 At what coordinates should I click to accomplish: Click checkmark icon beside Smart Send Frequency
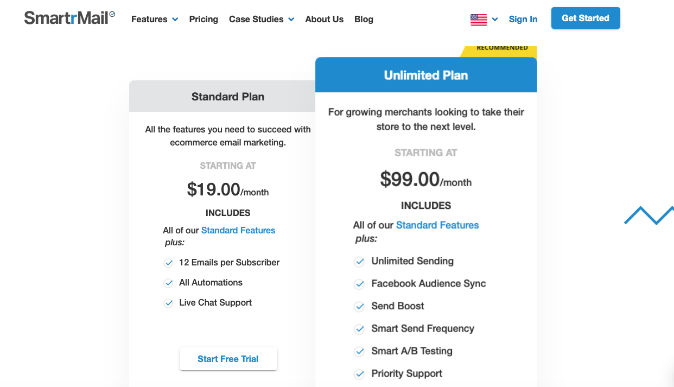coord(359,329)
